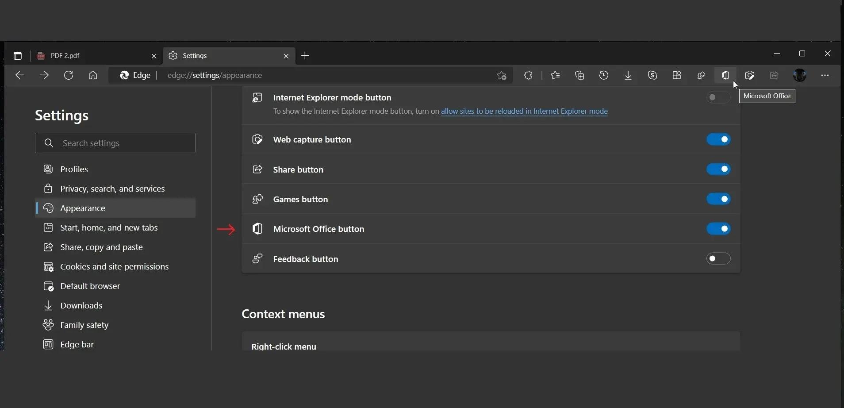Open Cookies and site permissions settings
Screen dimensions: 844x408
click(x=114, y=266)
